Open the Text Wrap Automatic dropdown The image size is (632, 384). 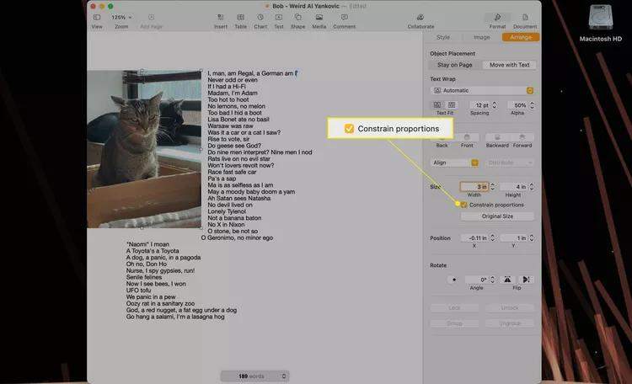pos(483,90)
